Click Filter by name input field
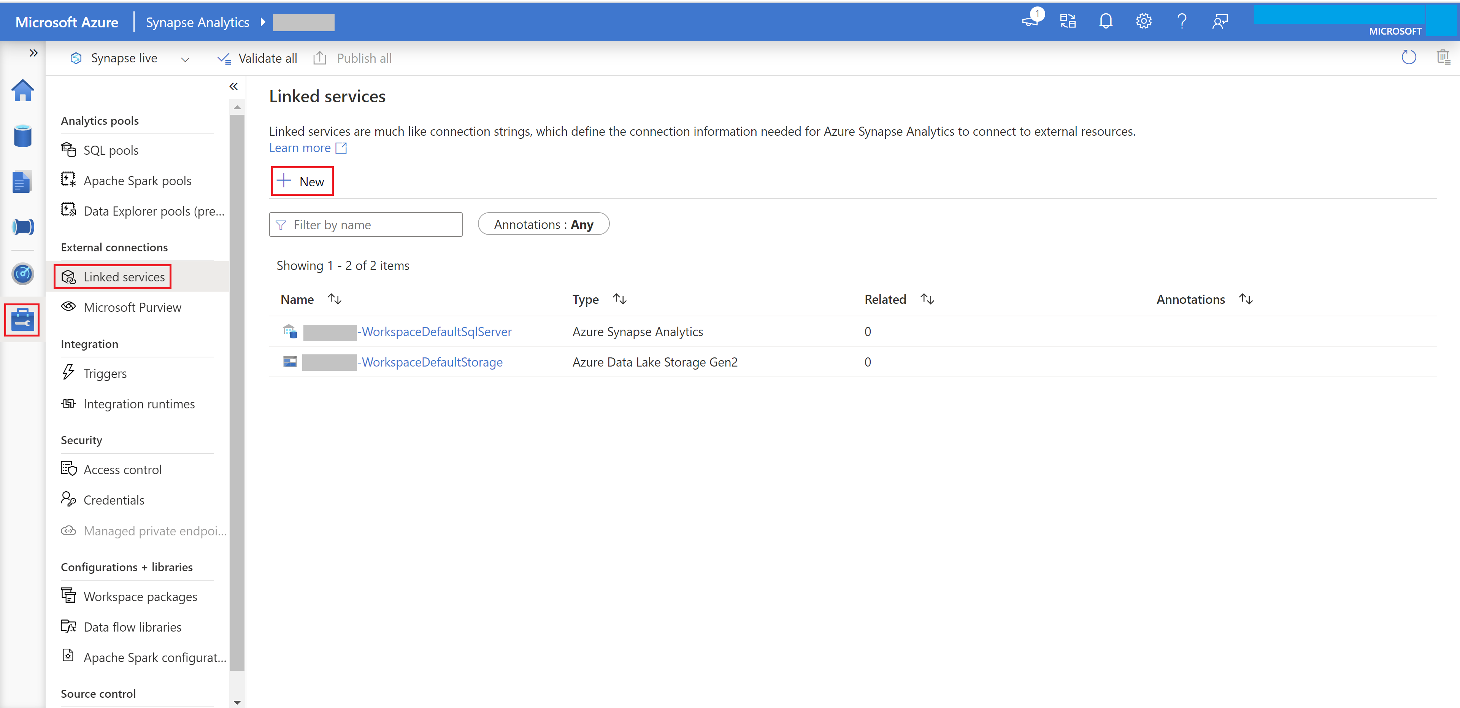This screenshot has width=1460, height=708. click(x=366, y=224)
